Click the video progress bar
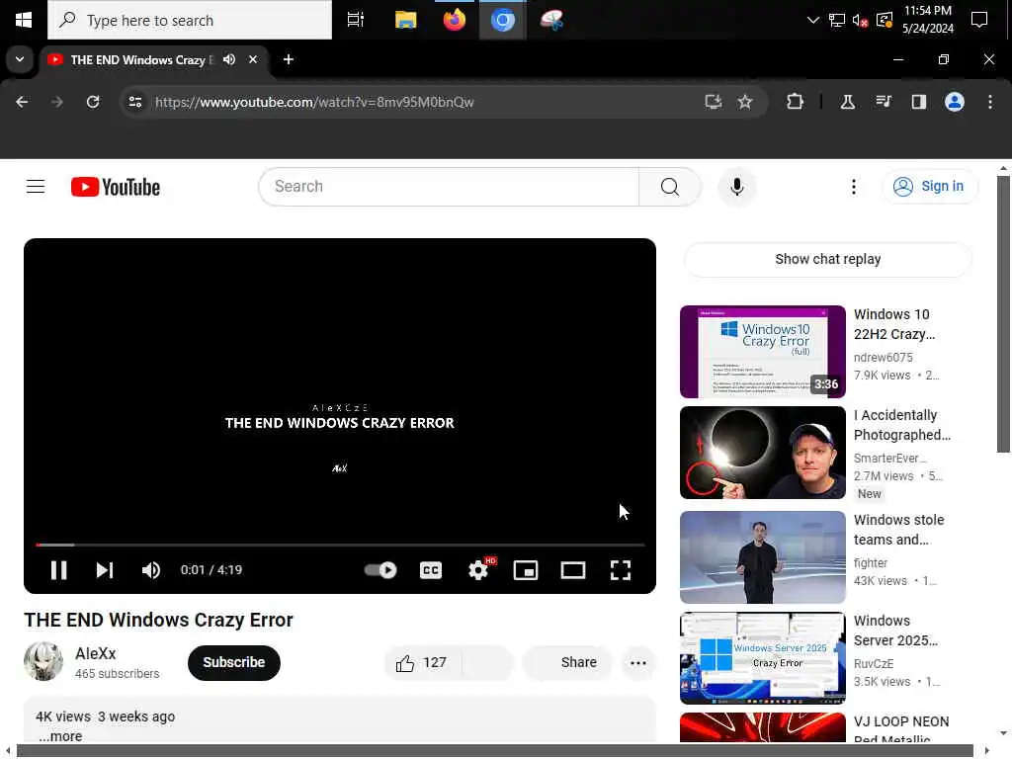 (340, 545)
